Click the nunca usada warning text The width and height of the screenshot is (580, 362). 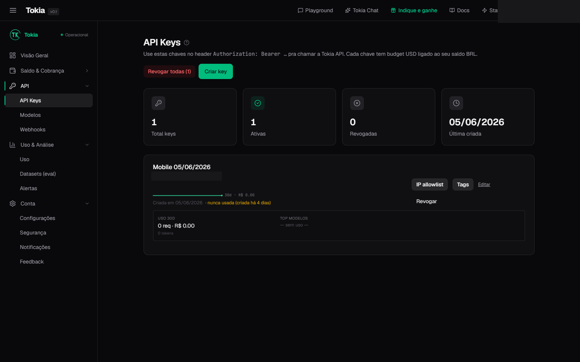pyautogui.click(x=239, y=203)
